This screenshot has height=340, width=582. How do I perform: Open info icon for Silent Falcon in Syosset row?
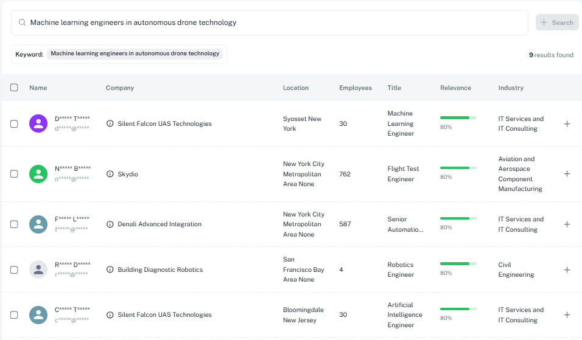tap(110, 123)
